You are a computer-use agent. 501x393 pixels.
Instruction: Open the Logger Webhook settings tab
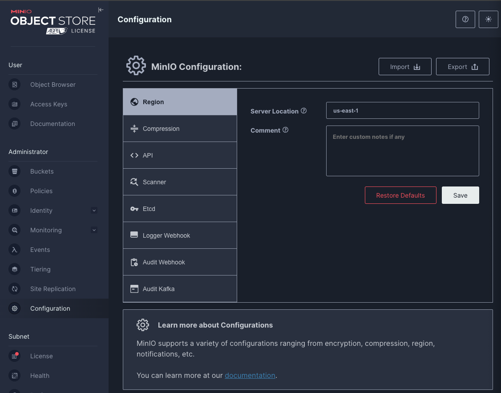tap(180, 235)
